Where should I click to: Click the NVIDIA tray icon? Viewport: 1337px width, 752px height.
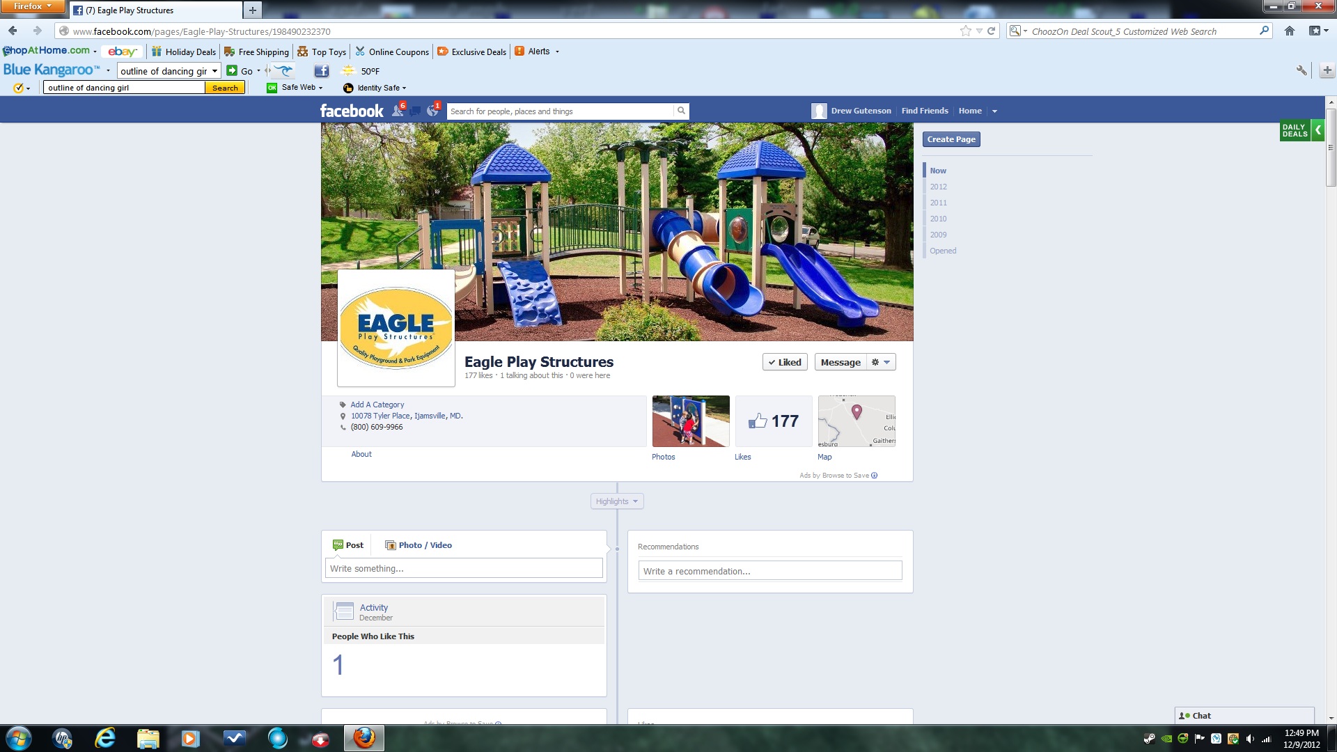[x=1166, y=739]
